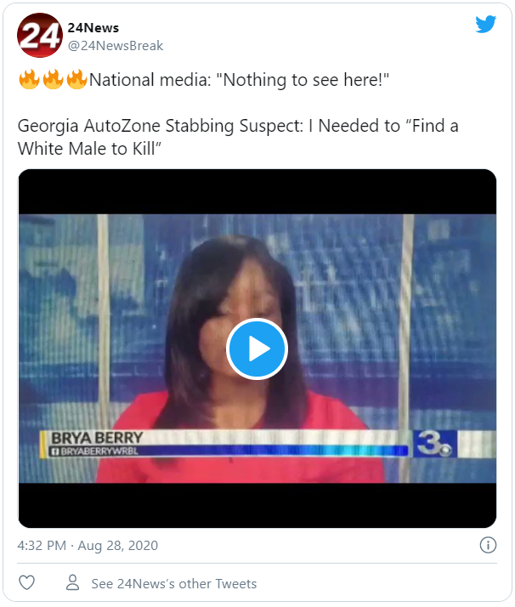
Task: Click the black letterbox bar above video
Action: point(257,191)
